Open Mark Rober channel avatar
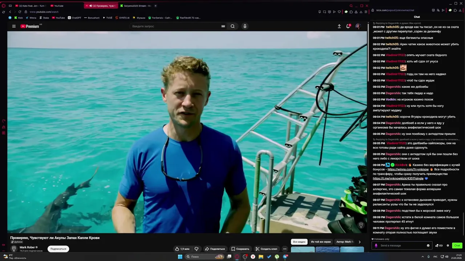Viewport: 465px width, 261px height. [14, 249]
